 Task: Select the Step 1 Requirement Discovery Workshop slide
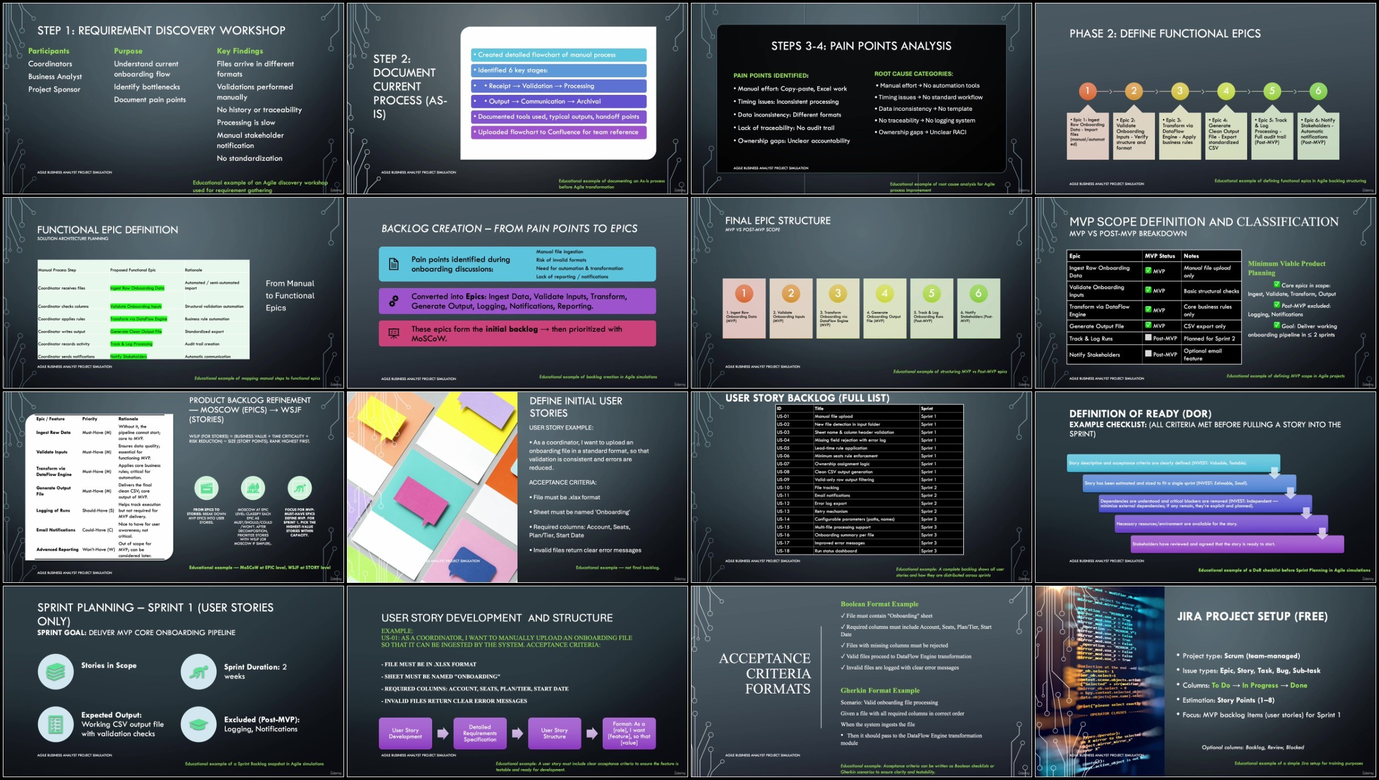tap(173, 98)
